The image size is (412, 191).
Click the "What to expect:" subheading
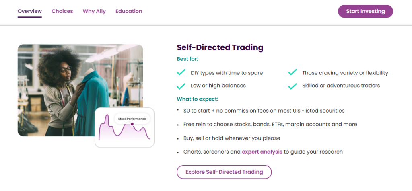[x=198, y=99]
